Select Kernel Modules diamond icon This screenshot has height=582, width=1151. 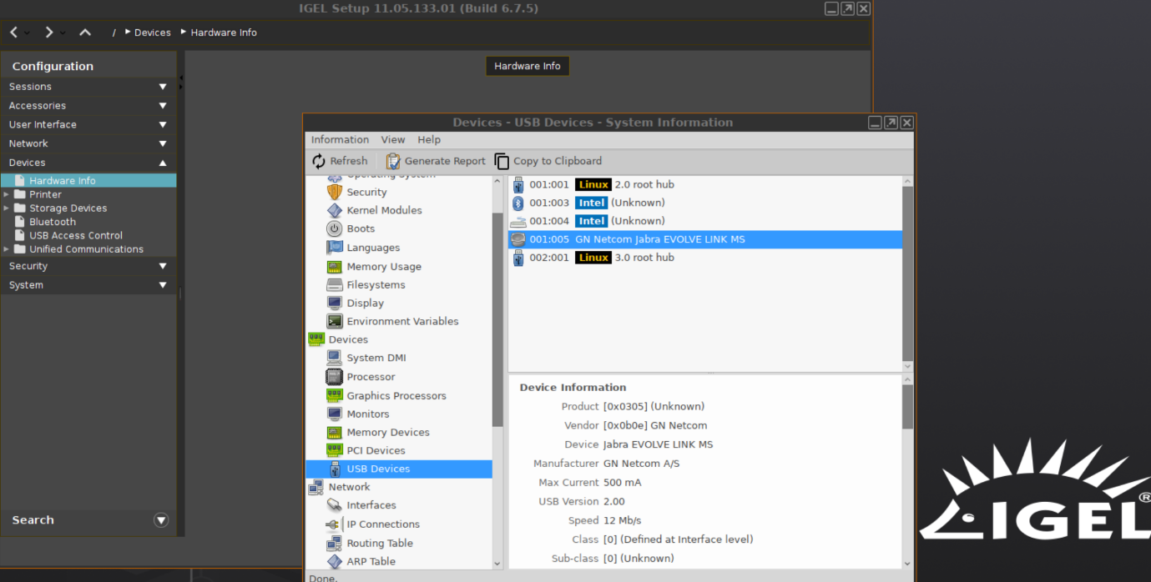click(335, 210)
